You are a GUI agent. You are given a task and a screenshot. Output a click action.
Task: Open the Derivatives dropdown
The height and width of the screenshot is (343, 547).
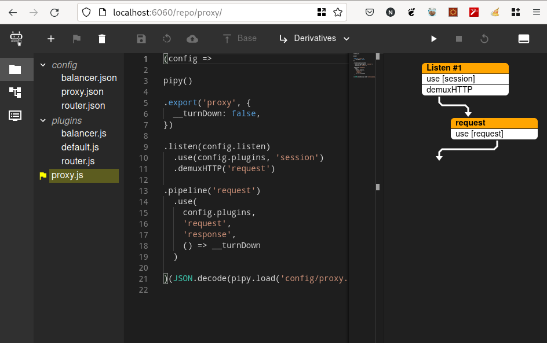[315, 39]
